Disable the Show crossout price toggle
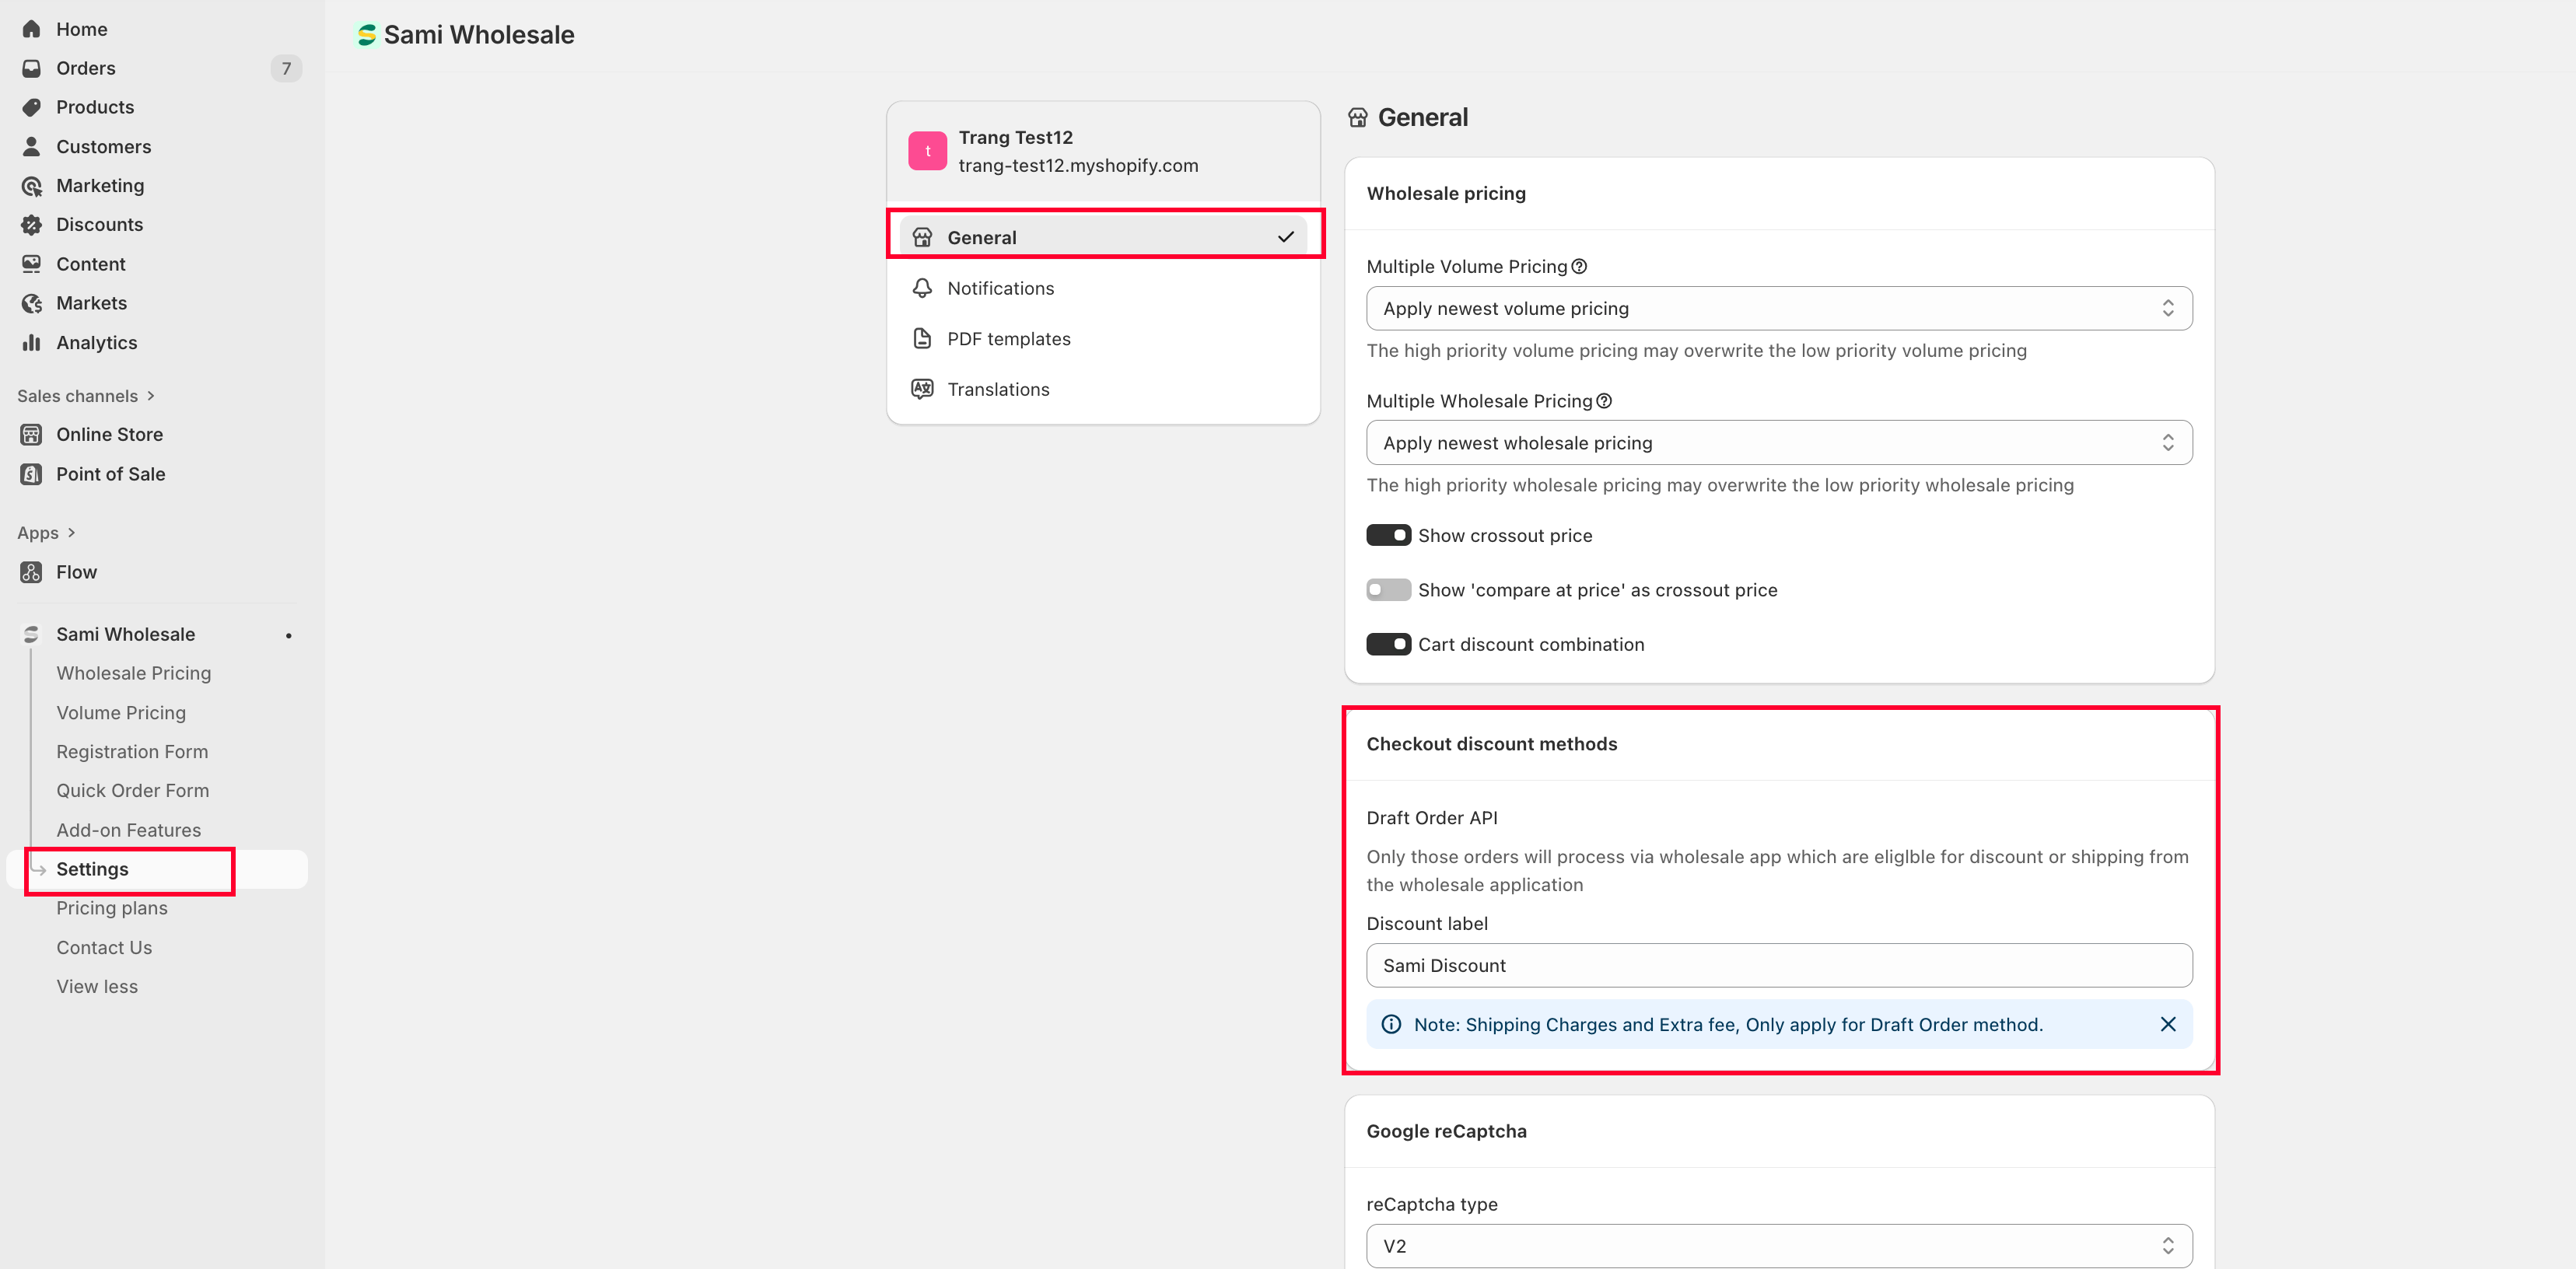This screenshot has width=2576, height=1269. tap(1388, 535)
